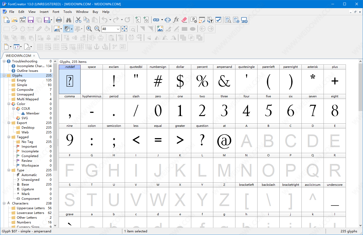This screenshot has width=363, height=235.
Task: Select the at sign glyph cell
Action: pyautogui.click(x=224, y=138)
